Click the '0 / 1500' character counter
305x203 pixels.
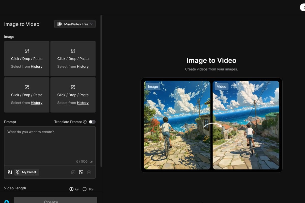(82, 162)
